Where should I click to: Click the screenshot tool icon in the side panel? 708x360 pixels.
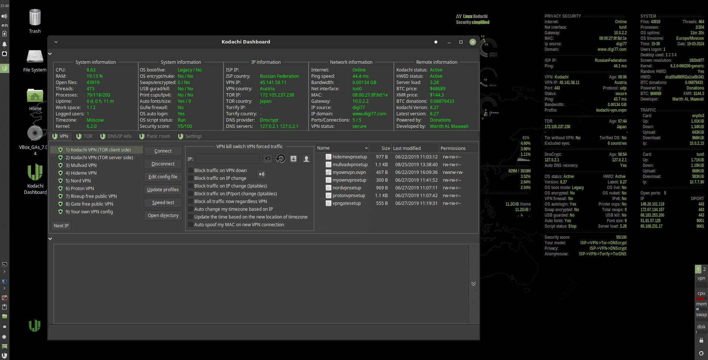tap(4, 298)
